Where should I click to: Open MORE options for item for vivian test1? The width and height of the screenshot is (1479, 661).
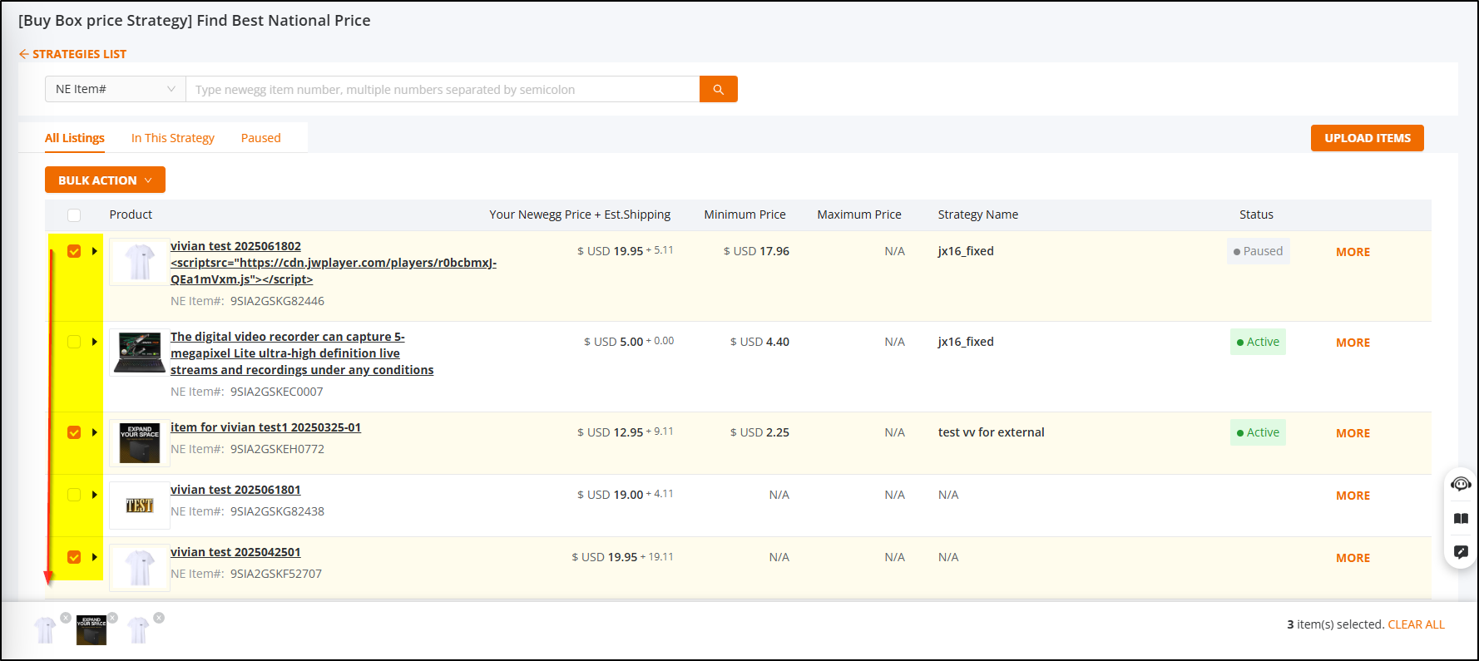click(1353, 433)
